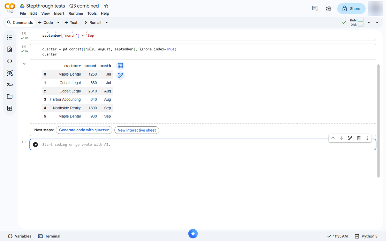Delete cell with trash icon

pos(359,138)
